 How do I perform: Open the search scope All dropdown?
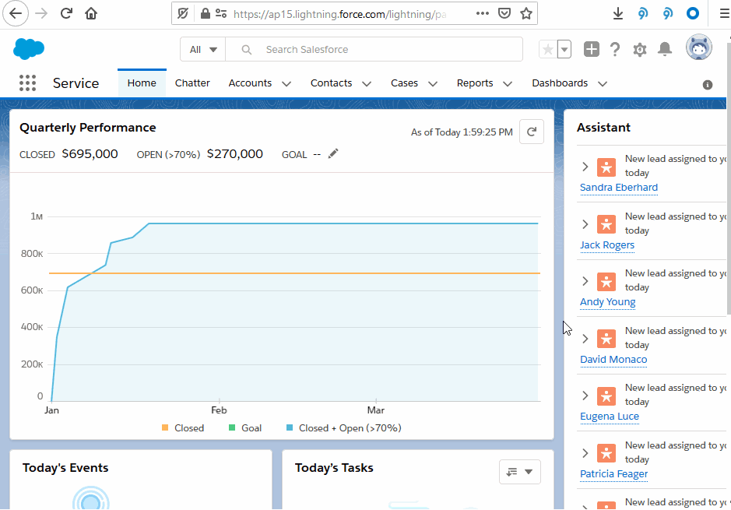pyautogui.click(x=203, y=49)
